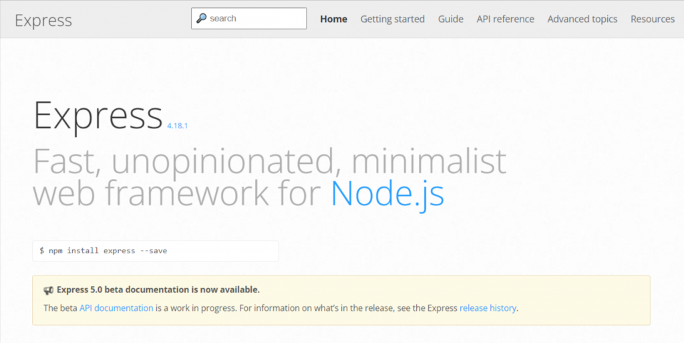Image resolution: width=684 pixels, height=343 pixels.
Task: Expand the API reference menu
Action: click(x=505, y=19)
